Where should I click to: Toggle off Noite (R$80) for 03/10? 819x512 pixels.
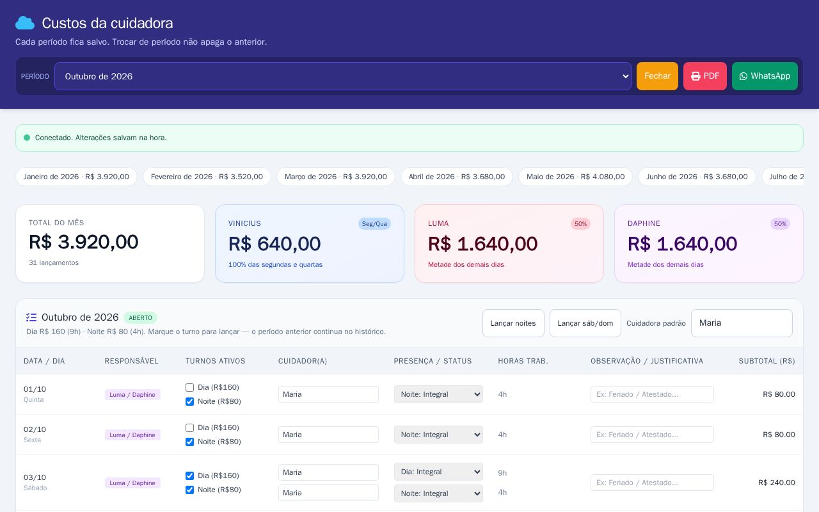click(189, 490)
